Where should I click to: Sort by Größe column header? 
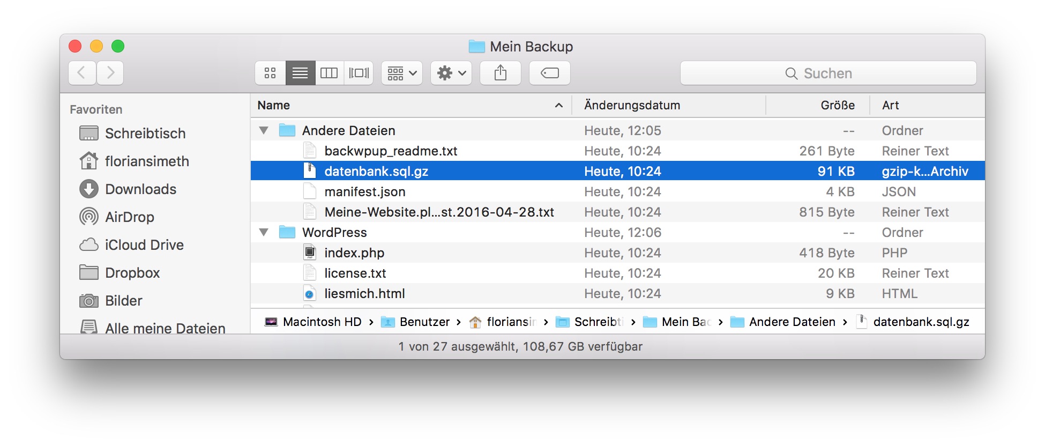pos(837,106)
